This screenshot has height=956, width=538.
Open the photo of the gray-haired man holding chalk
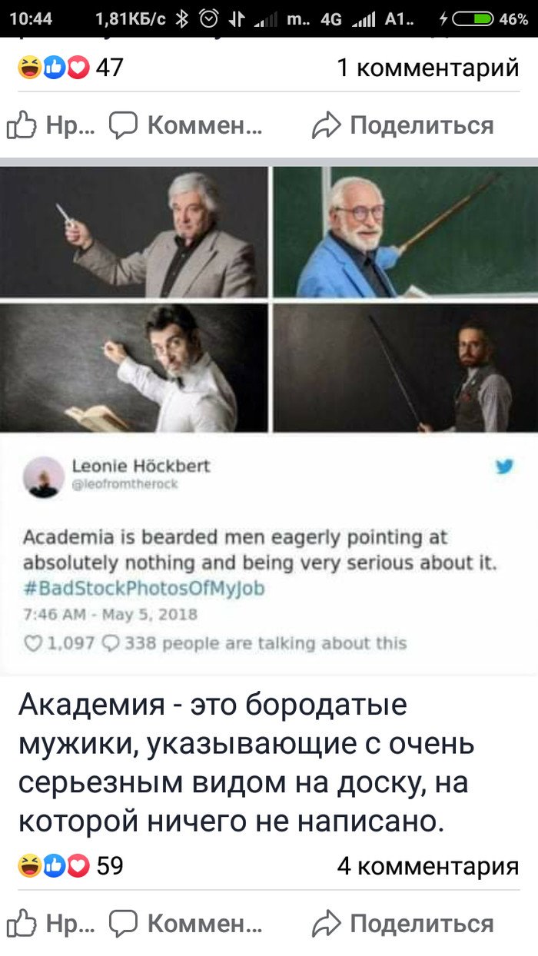coord(134,232)
